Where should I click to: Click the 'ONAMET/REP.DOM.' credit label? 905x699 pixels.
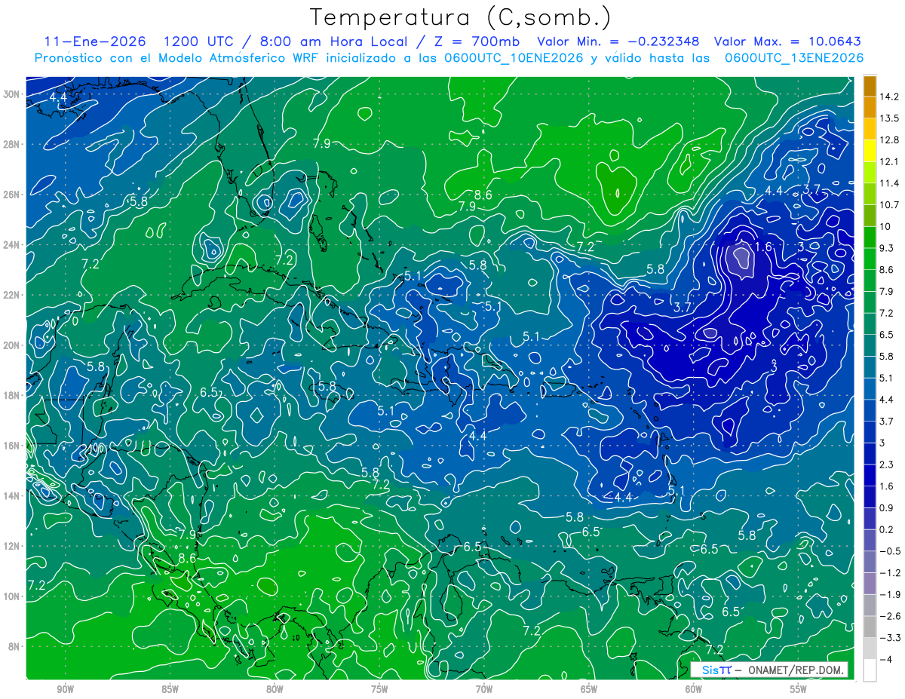[794, 670]
